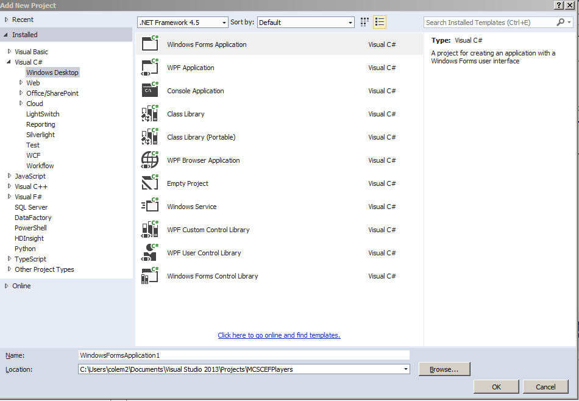This screenshot has width=579, height=401.
Task: Expand the Office/SharePoint node
Action: (x=21, y=93)
